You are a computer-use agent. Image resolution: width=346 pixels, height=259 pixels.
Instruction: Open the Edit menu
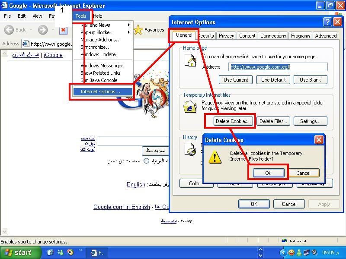pyautogui.click(x=22, y=16)
